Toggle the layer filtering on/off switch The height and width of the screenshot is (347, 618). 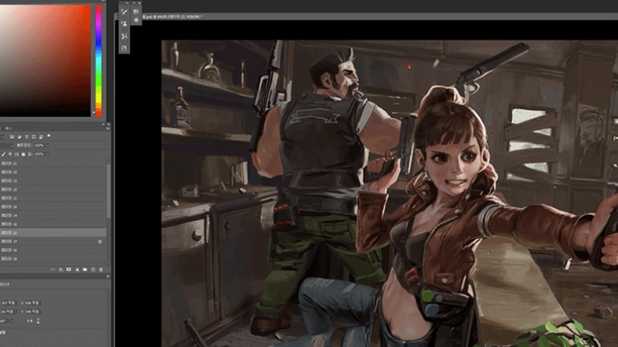pos(48,136)
